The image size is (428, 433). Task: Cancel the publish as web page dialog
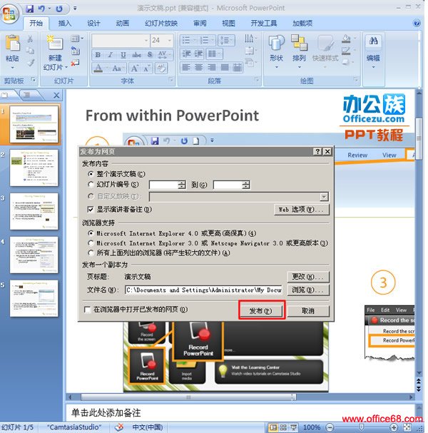[x=308, y=311]
